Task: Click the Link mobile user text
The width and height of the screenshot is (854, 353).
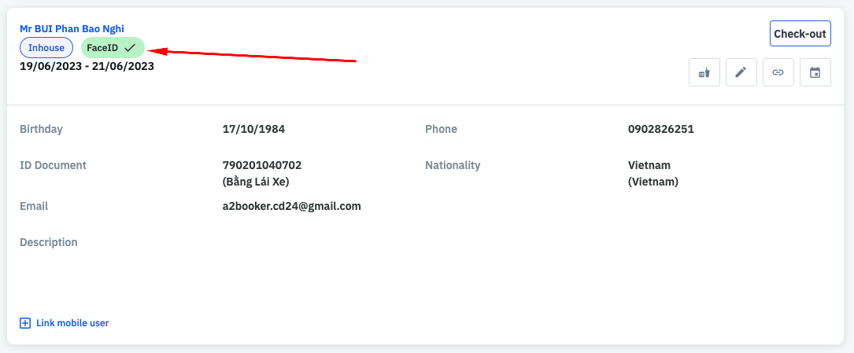Action: [x=72, y=323]
